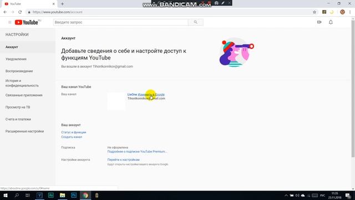Open the taskbar clock and date
Screen dimensions: 355x200
tap(335, 196)
